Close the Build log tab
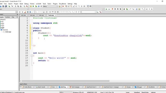This screenshot has width=166, height=93. (68, 87)
